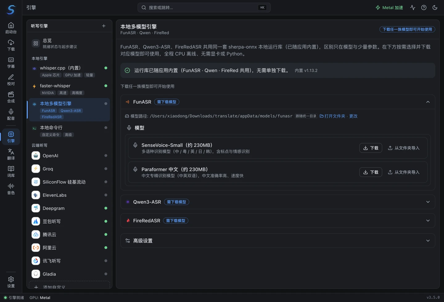444x302 pixels.
Task: Open the 合成 compose sidebar icon
Action: click(x=11, y=97)
